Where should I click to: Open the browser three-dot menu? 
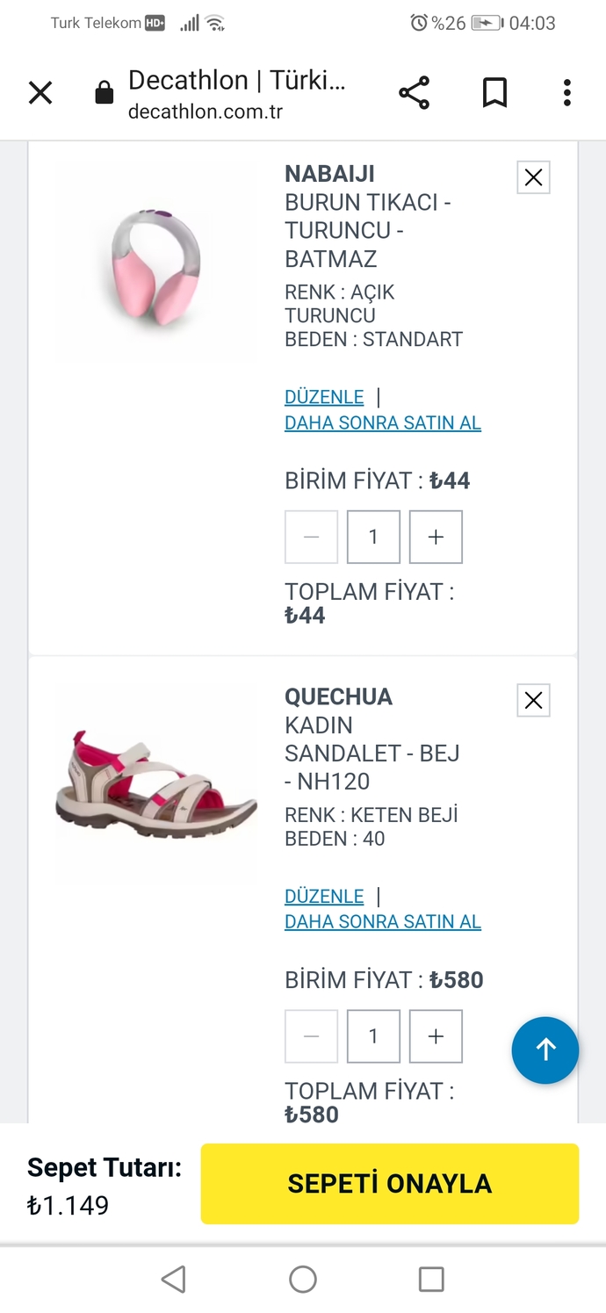pos(566,92)
